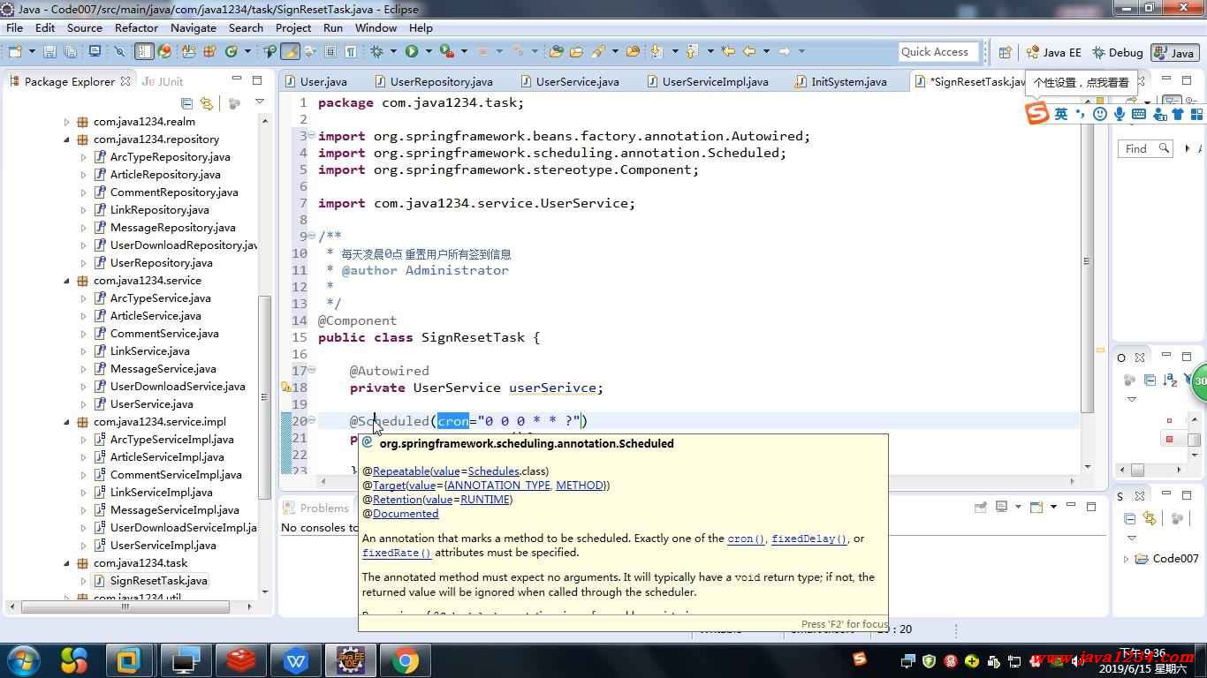Collapse the com.java1234.service package

[67, 281]
